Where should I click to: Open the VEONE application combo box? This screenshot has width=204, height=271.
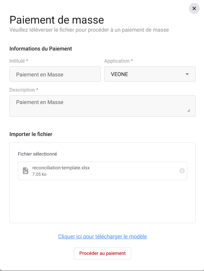click(x=145, y=74)
